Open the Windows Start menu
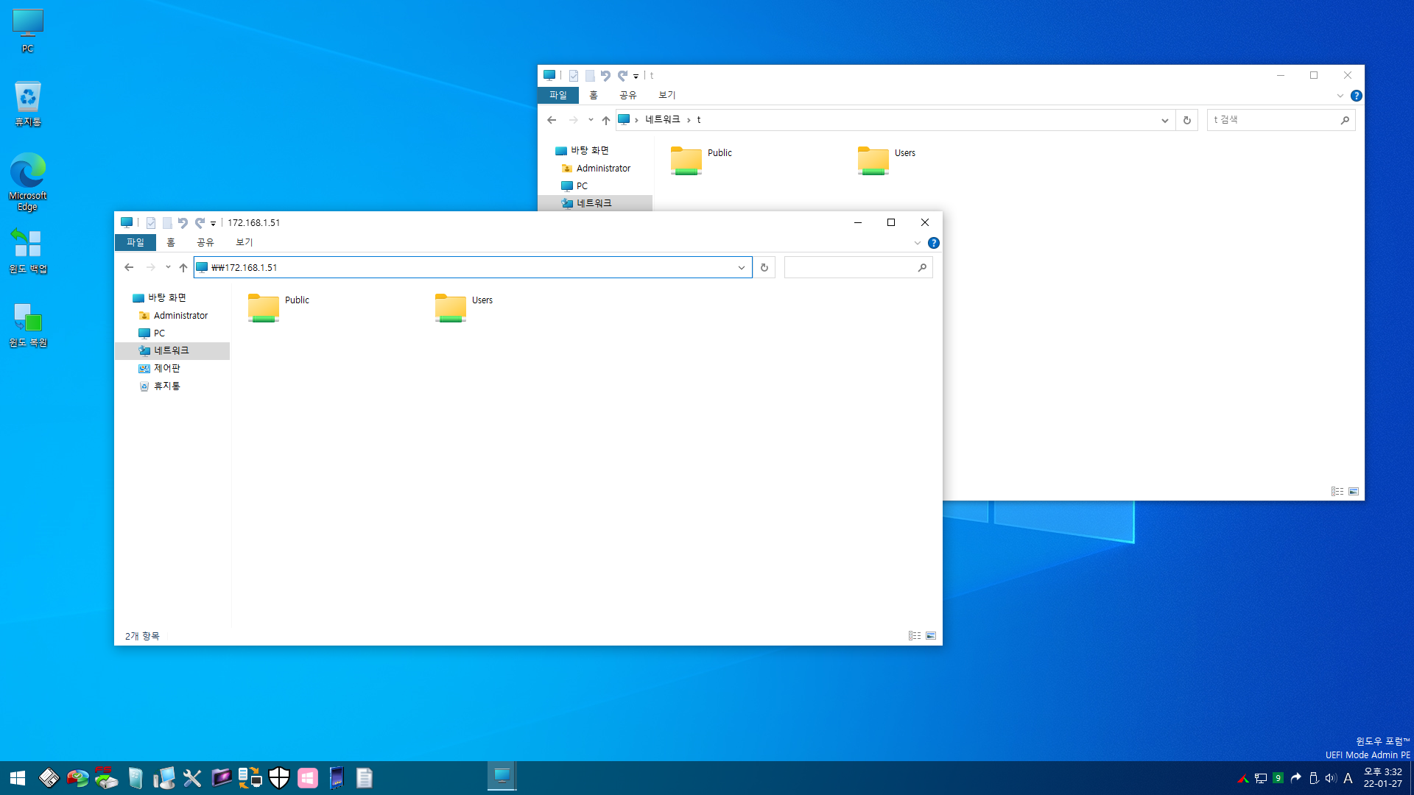This screenshot has height=795, width=1414. [18, 778]
